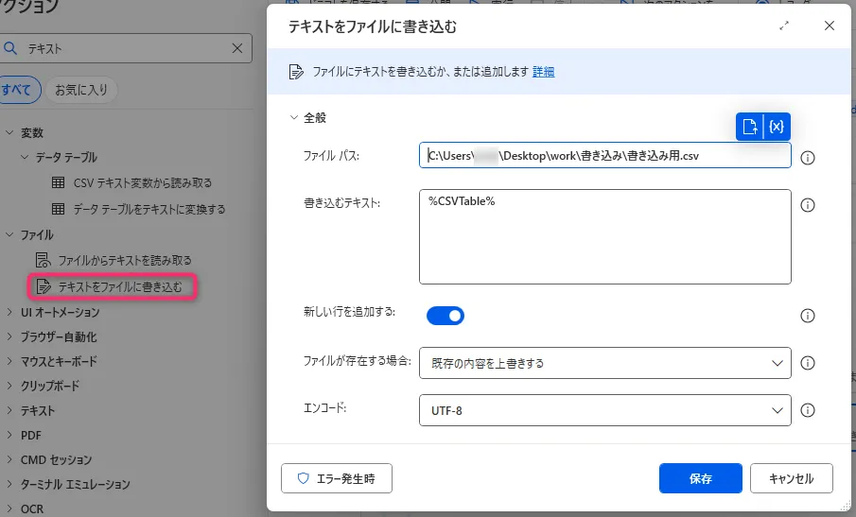Click the 保存 button
This screenshot has height=517, width=856.
pos(700,478)
